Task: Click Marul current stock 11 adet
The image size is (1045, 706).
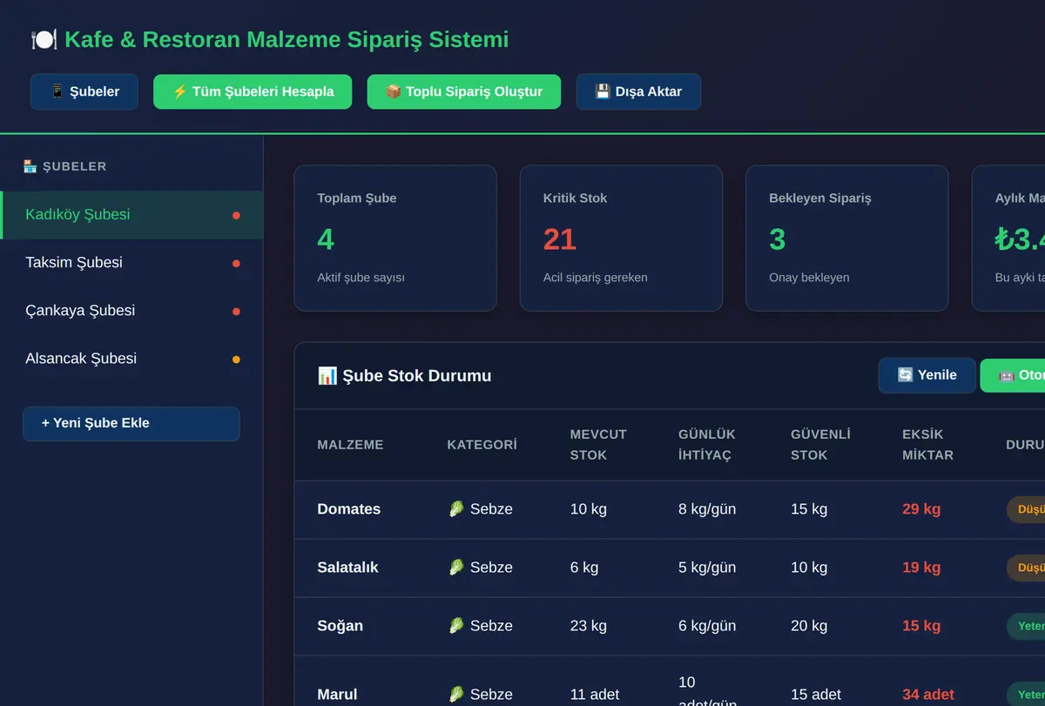Action: [x=595, y=695]
